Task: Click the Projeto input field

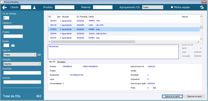Action: click(x=13, y=36)
